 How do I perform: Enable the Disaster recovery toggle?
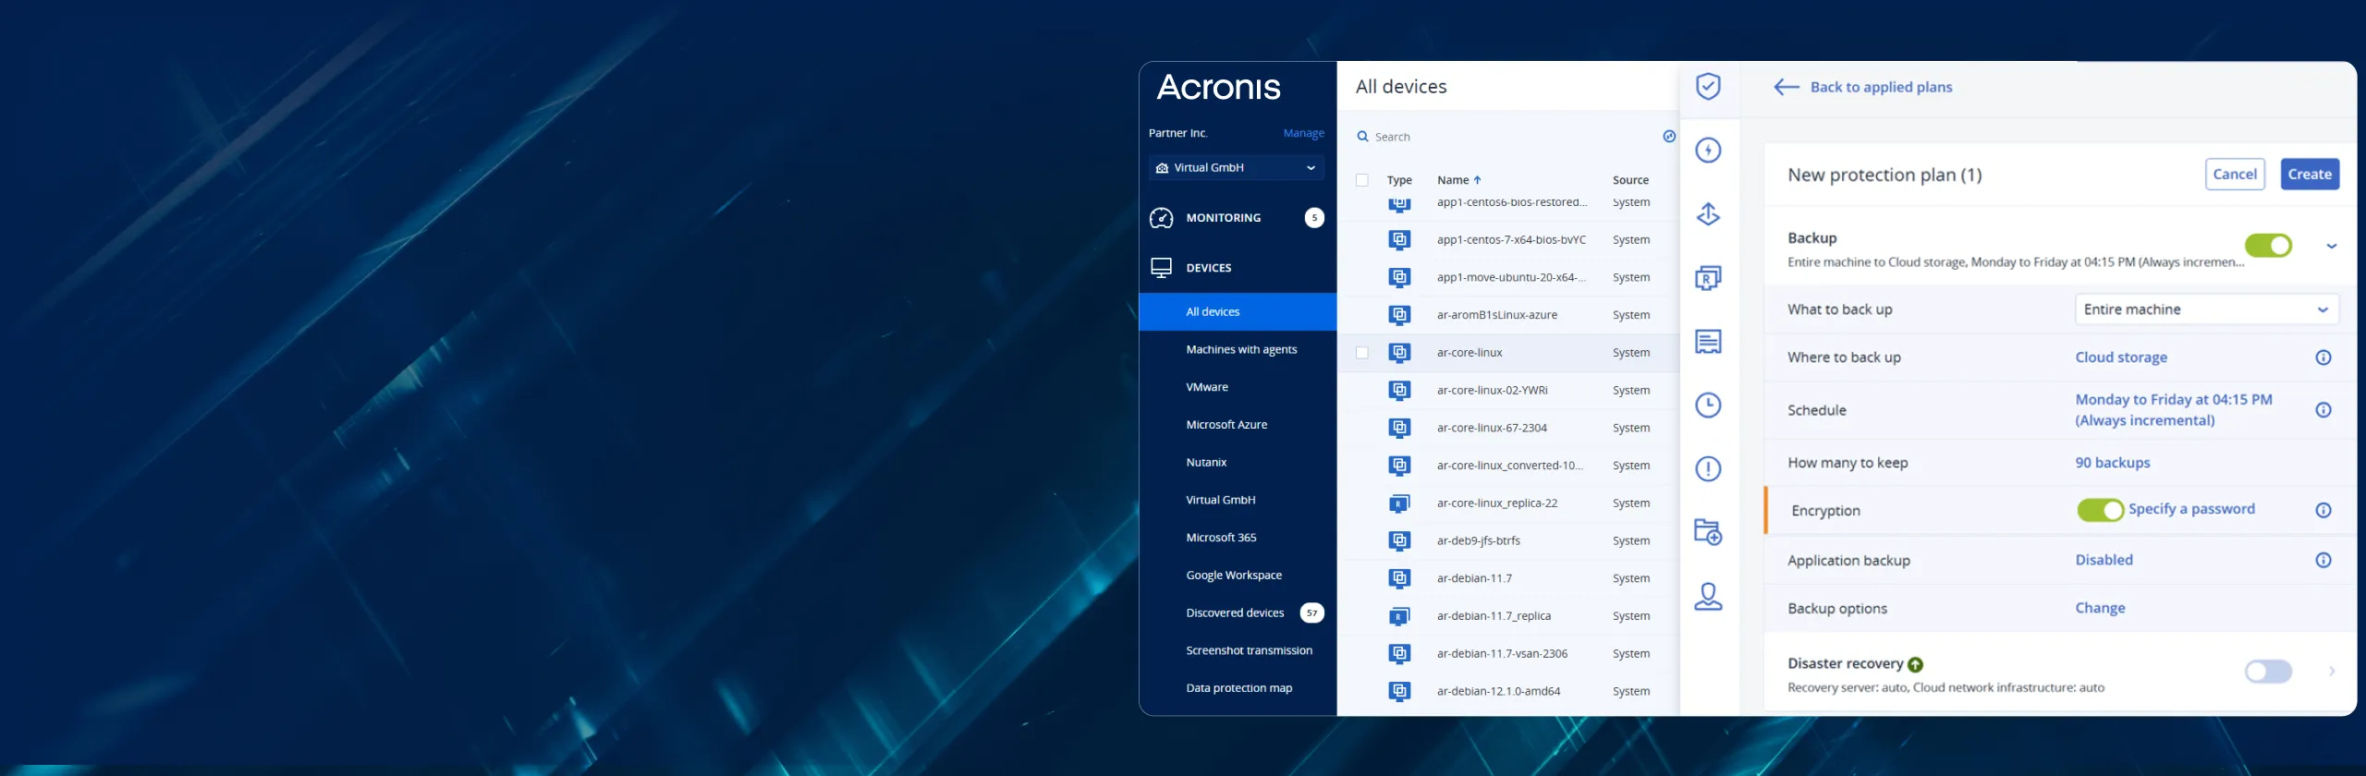click(x=2268, y=672)
